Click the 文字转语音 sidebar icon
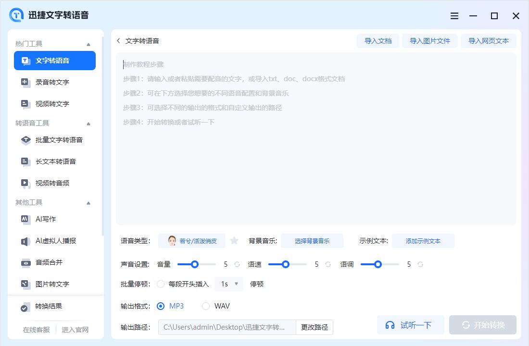 tap(25, 61)
